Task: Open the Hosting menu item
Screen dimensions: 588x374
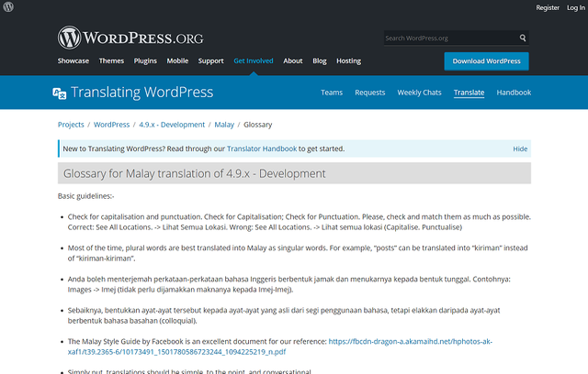Action: coord(348,60)
